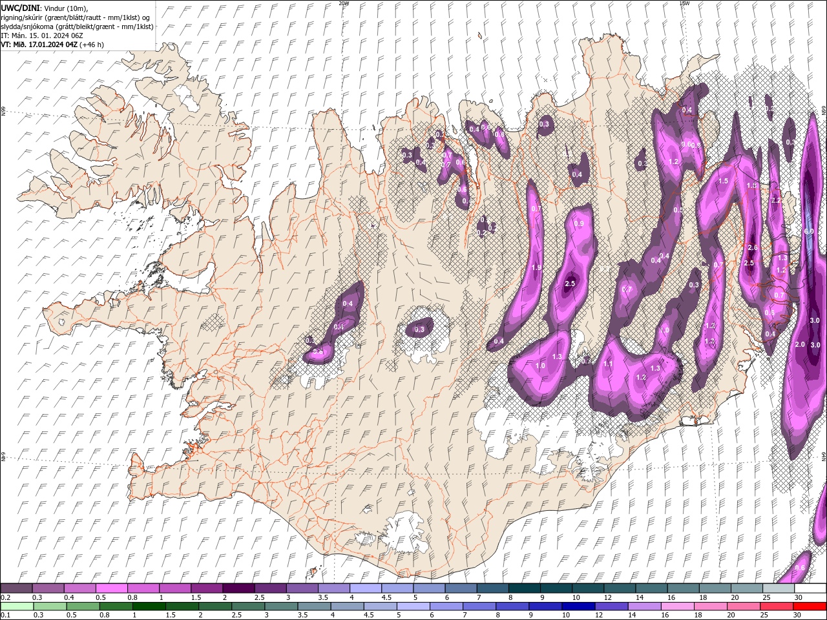The height and width of the screenshot is (620, 827).
Task: Click the 1.9 precipitation value
Action: (x=536, y=267)
